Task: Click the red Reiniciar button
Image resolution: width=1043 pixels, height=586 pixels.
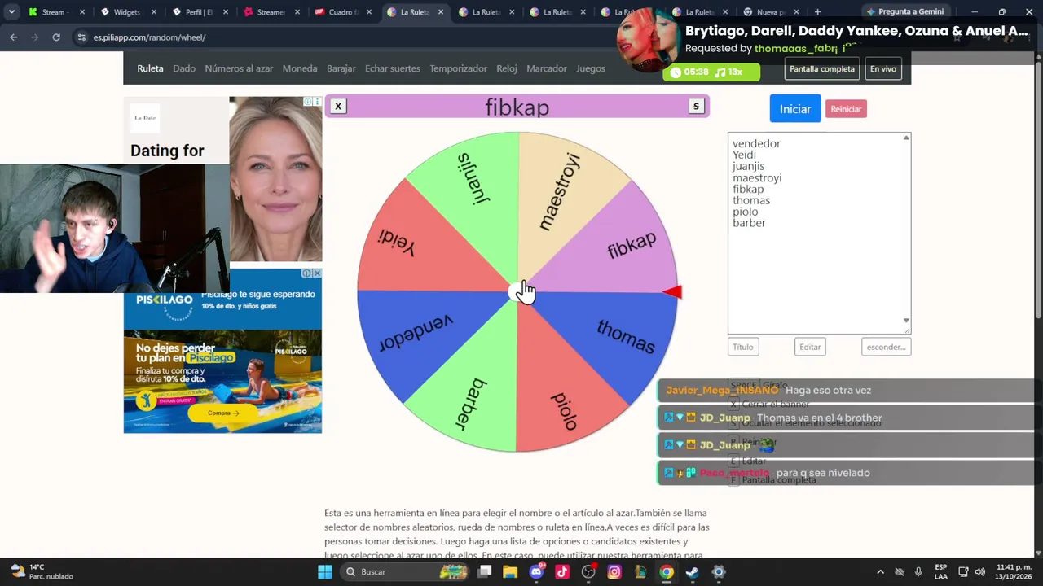Action: [x=846, y=109]
